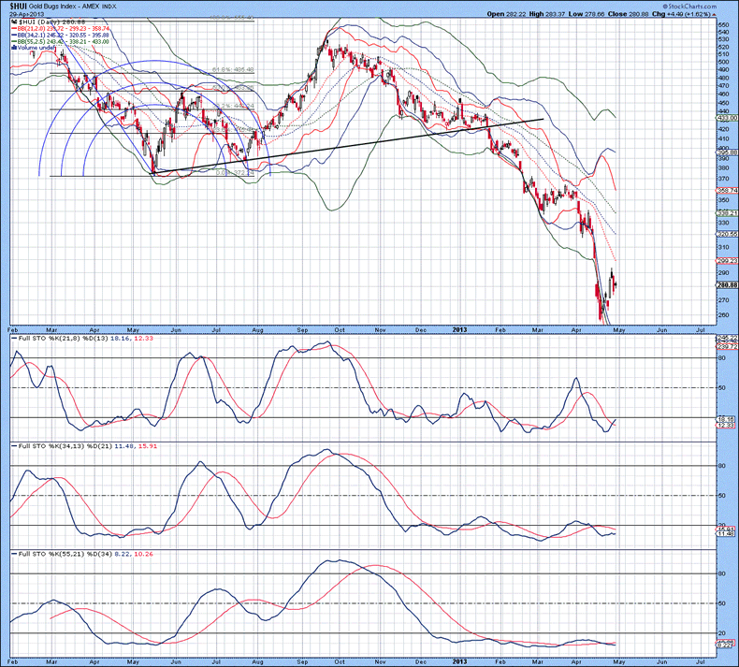Click the 280.88 current price tag

pos(724,284)
